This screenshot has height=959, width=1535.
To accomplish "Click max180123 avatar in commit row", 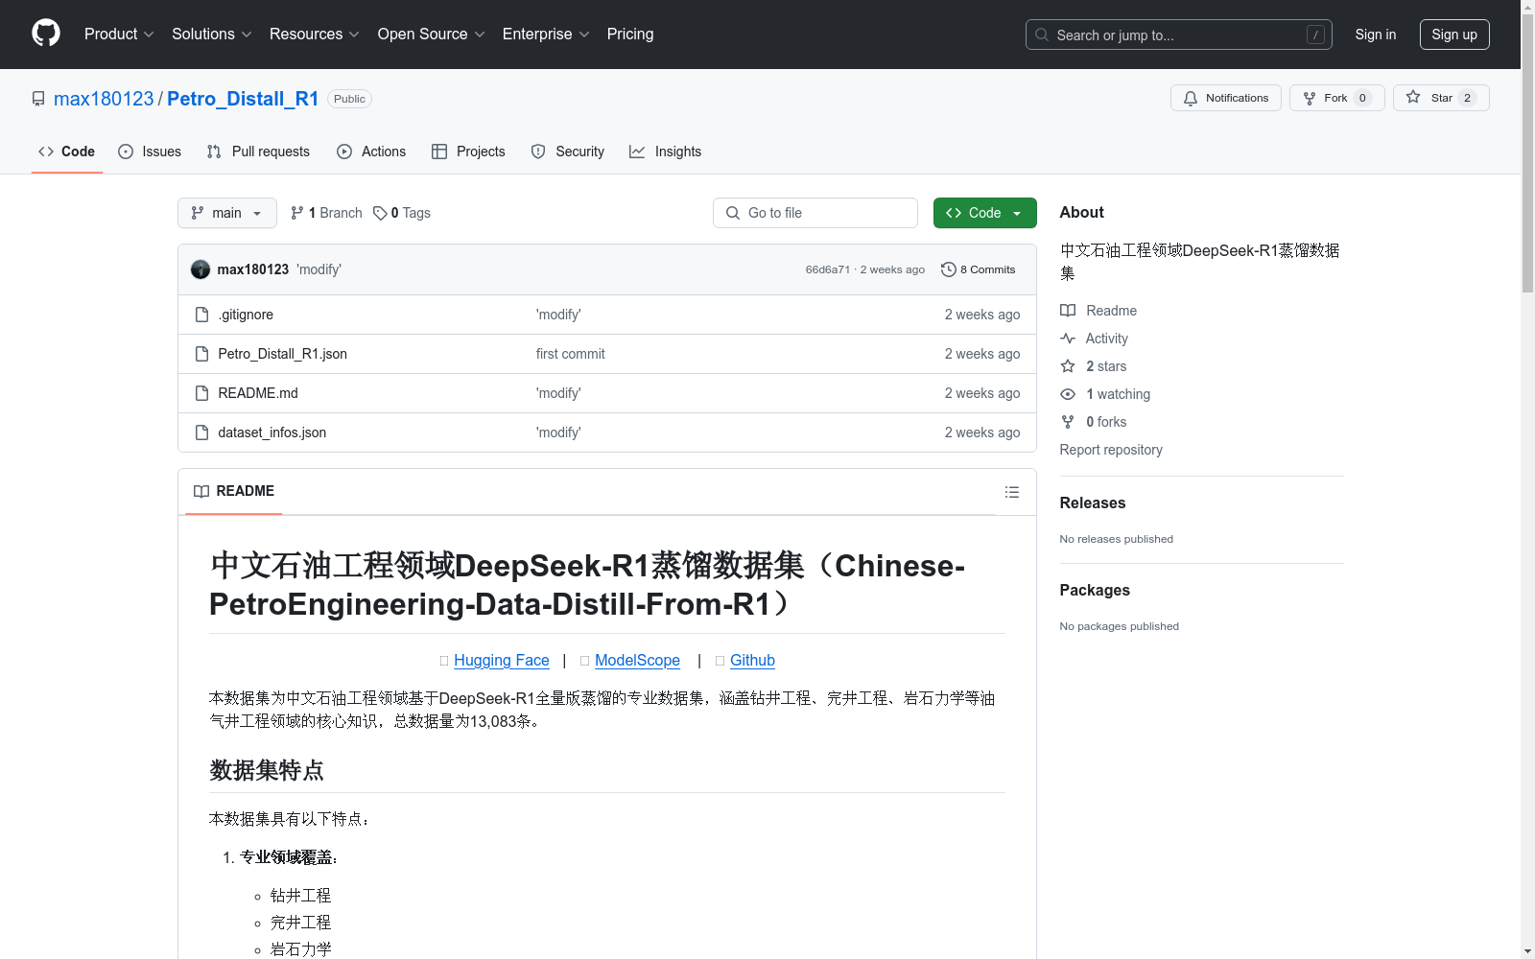I will coord(201,269).
